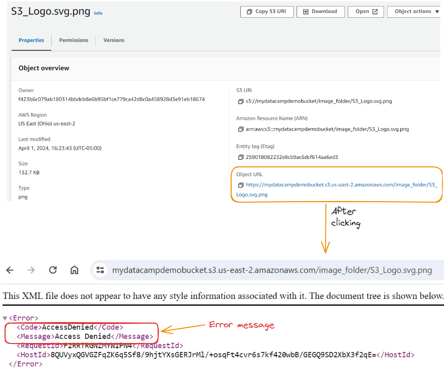Copy the Object URL with its copy icon
The image size is (444, 370).
(x=241, y=185)
